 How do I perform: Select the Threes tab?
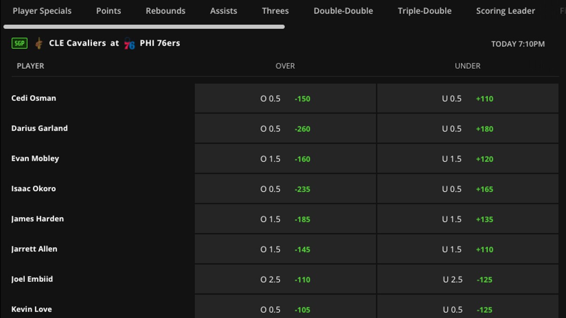tap(275, 11)
